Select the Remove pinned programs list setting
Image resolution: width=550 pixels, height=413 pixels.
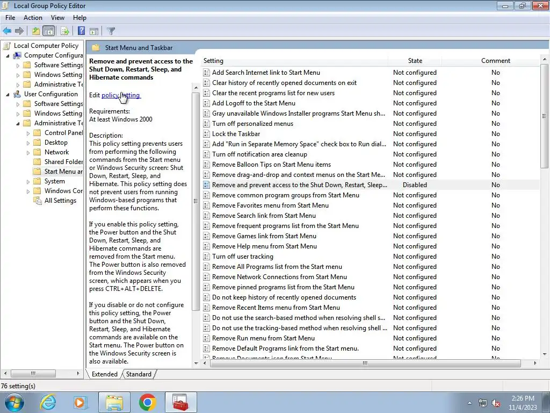tap(283, 287)
